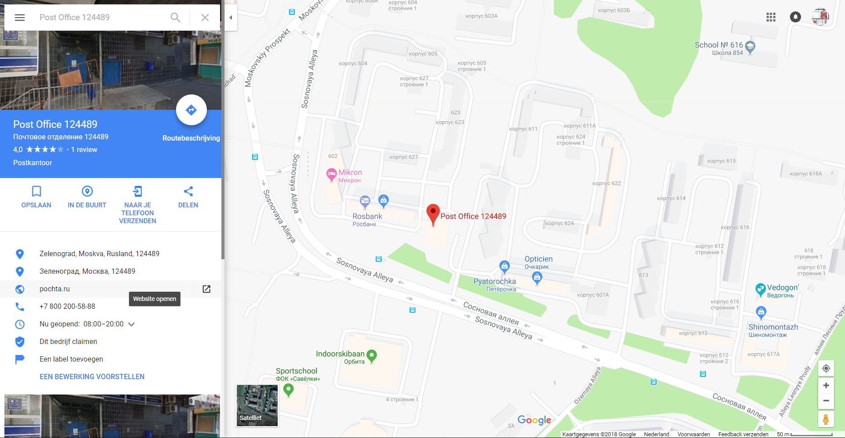Show my current location on the map
This screenshot has height=438, width=845.
pos(826,368)
